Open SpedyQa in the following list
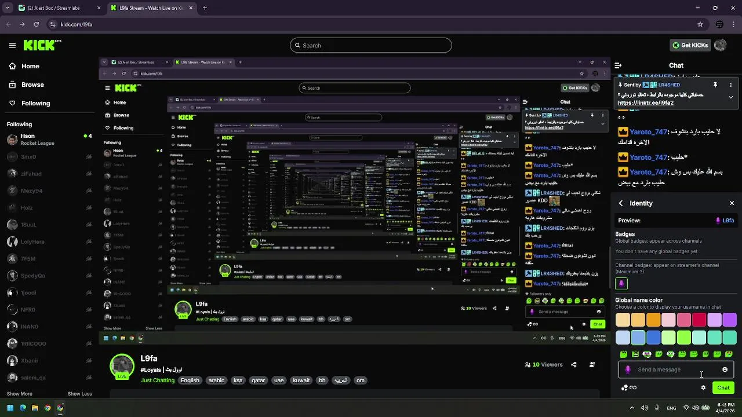The height and width of the screenshot is (417, 742). click(x=49, y=276)
